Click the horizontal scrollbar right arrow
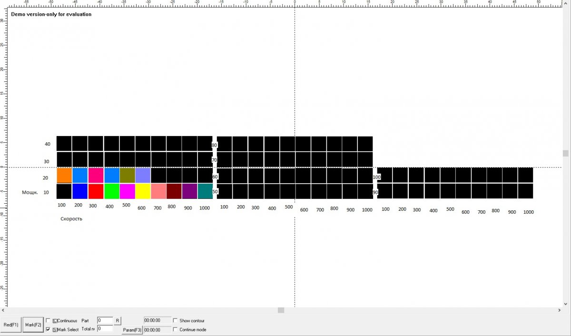This screenshot has height=336, width=571. click(559, 310)
